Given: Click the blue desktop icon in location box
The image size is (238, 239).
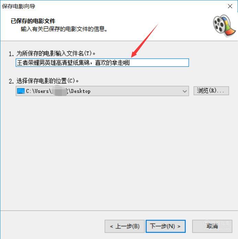Looking at the screenshot, I should [21, 91].
